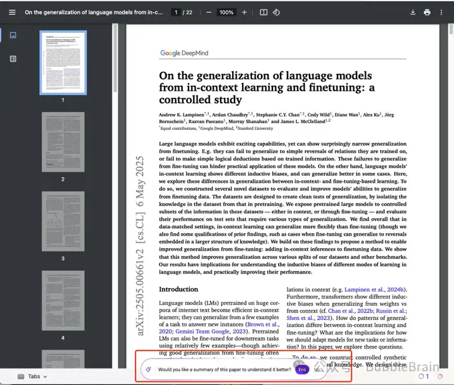Click the page number field showing 1

(x=176, y=13)
